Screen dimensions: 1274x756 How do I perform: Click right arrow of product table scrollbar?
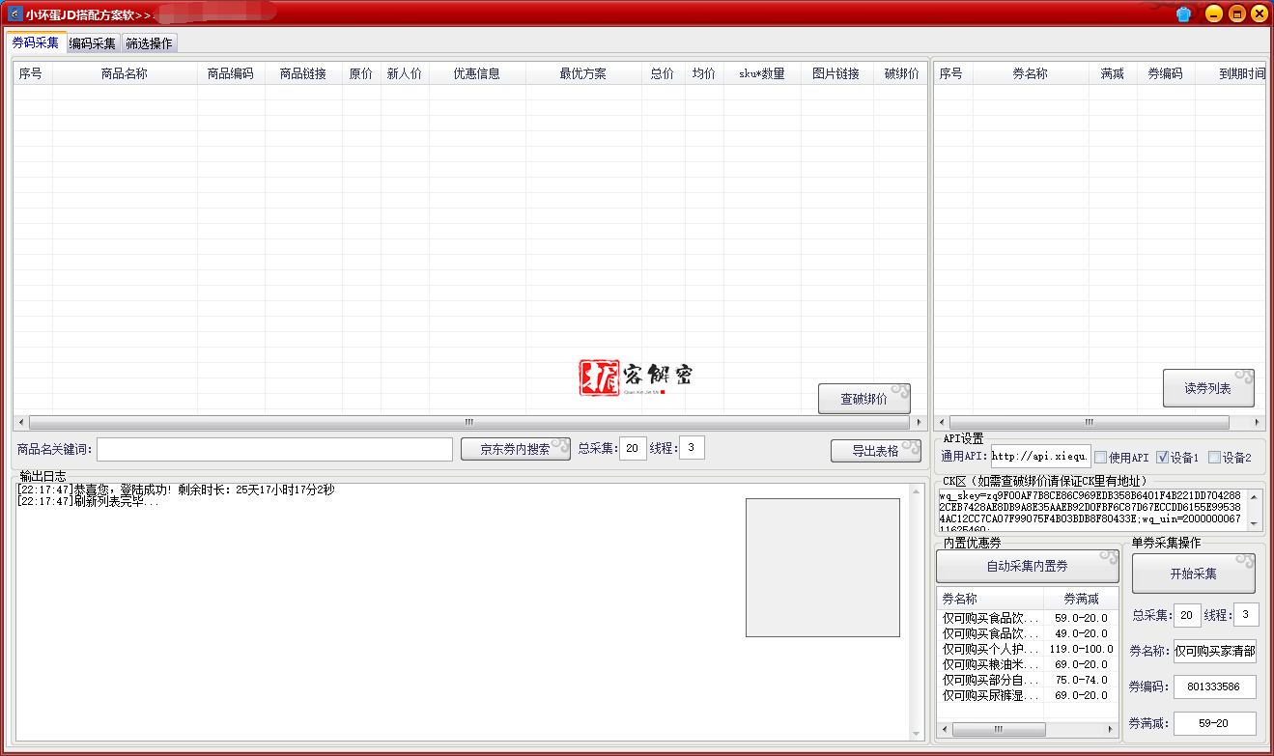click(x=919, y=423)
